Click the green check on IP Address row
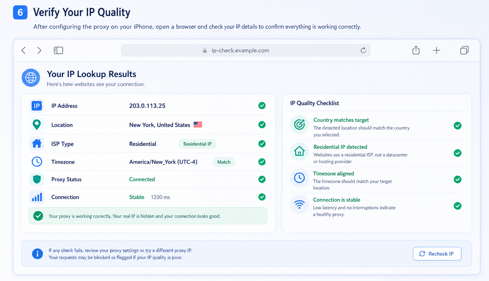489x281 pixels. tap(262, 105)
